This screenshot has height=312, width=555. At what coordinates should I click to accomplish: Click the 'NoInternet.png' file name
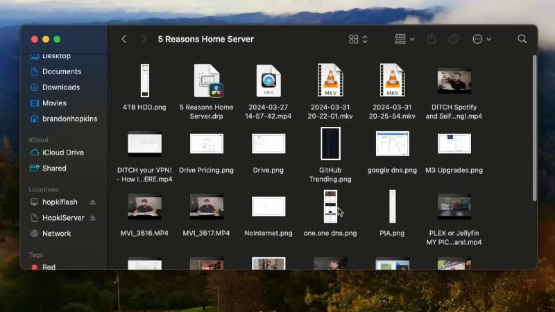[268, 233]
